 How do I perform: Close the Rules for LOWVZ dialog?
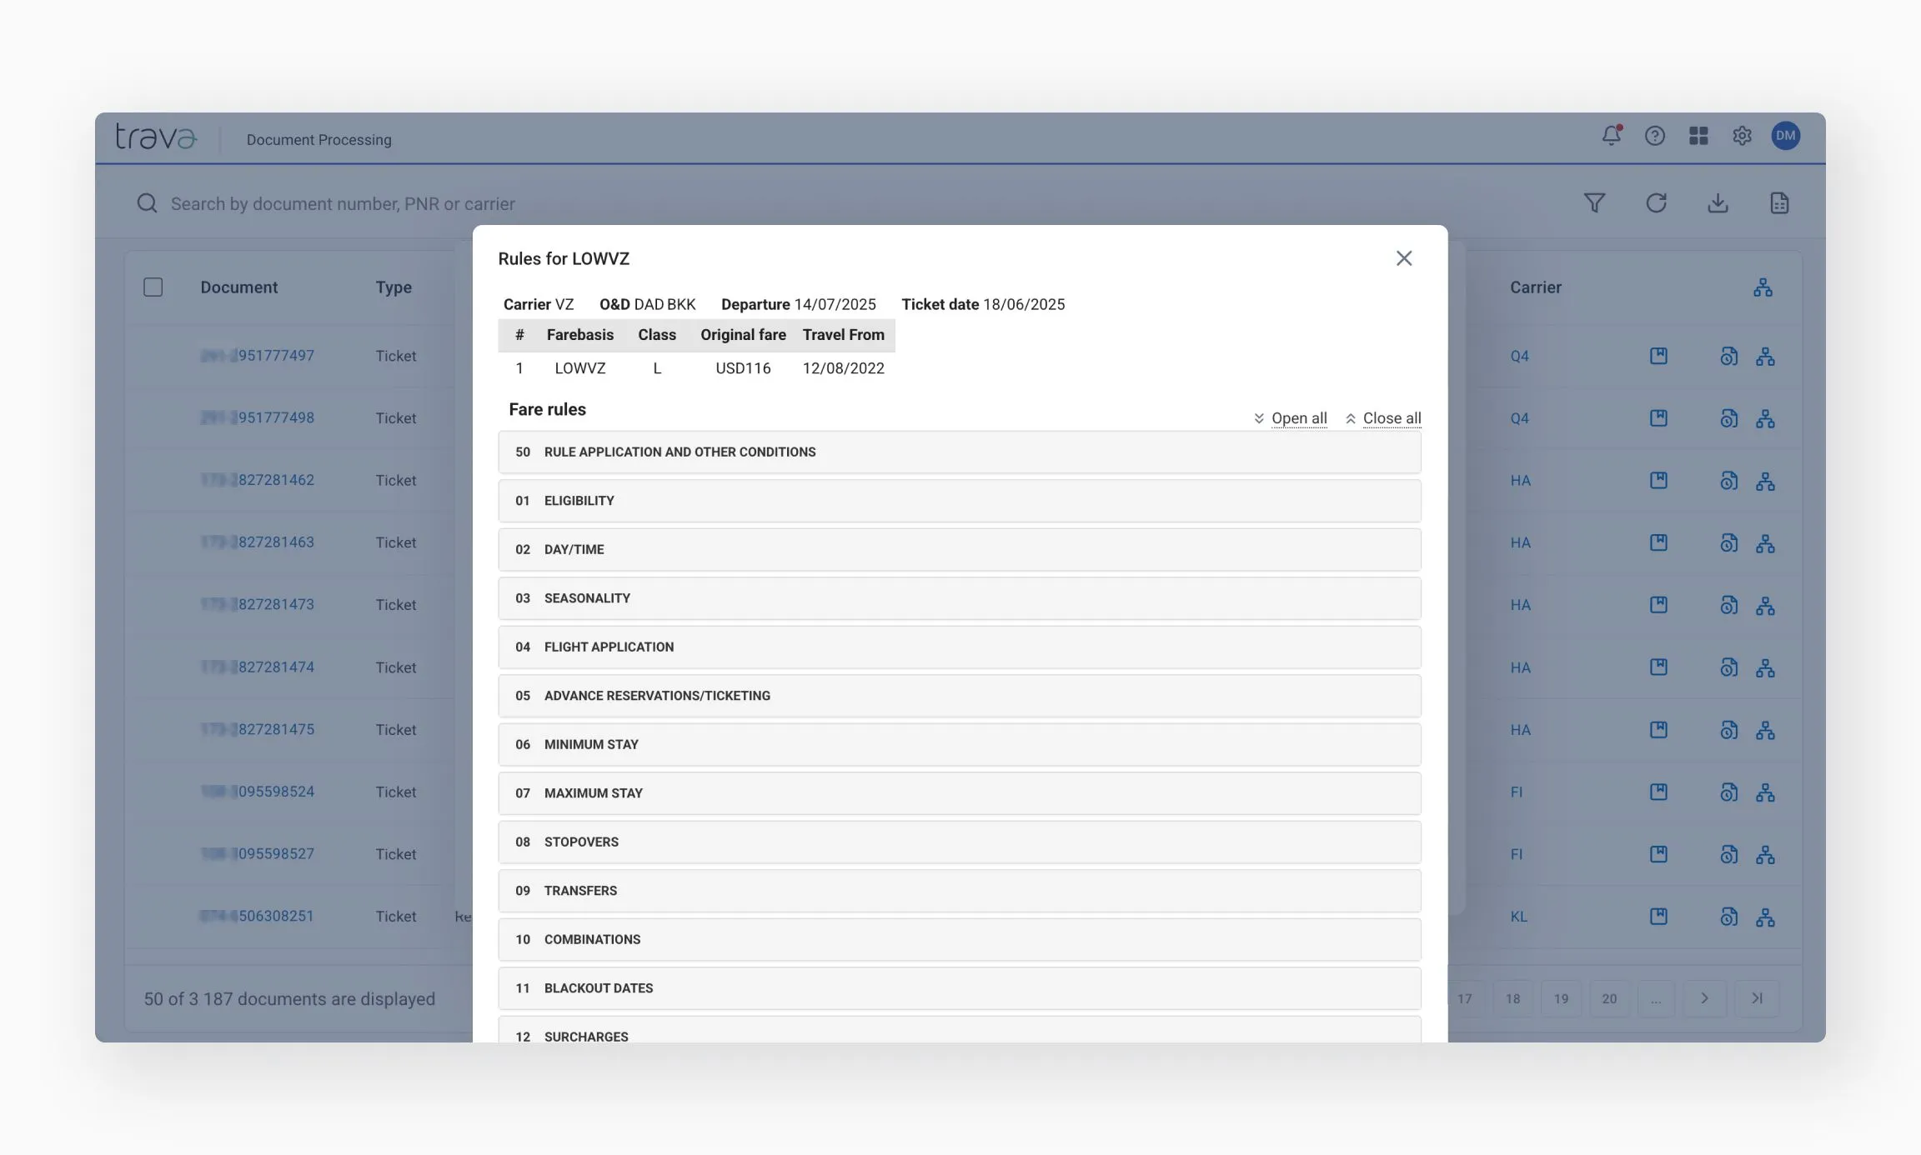pyautogui.click(x=1404, y=258)
